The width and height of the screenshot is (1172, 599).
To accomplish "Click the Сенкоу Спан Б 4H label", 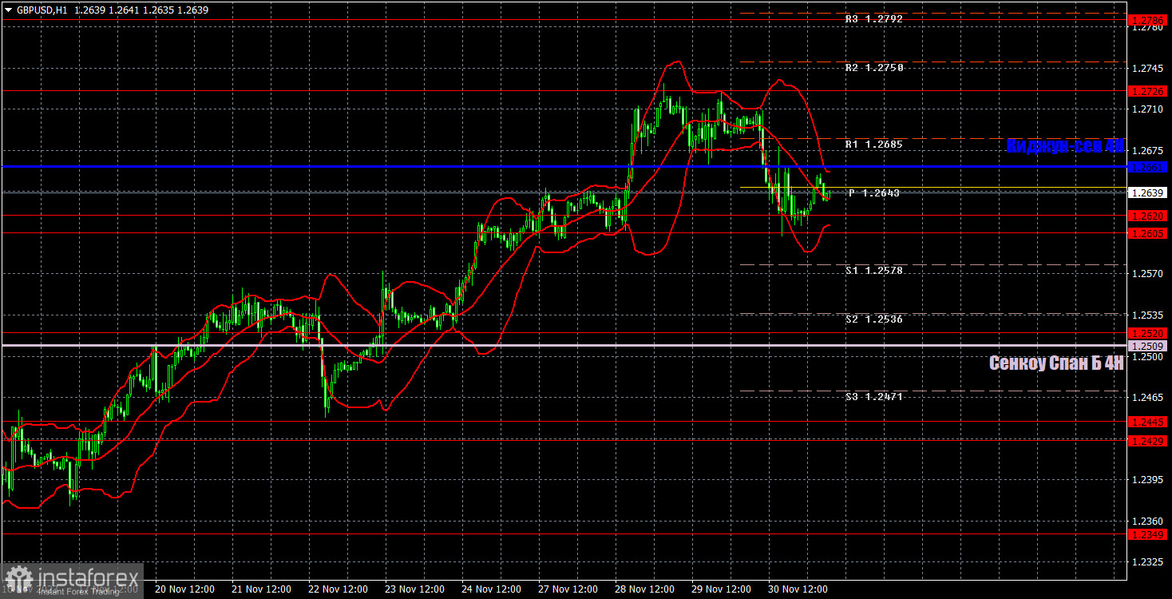I will 1056,363.
